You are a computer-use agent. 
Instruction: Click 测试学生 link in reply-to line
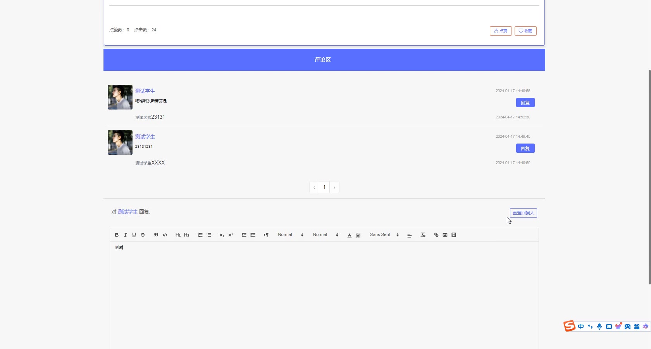[128, 212]
